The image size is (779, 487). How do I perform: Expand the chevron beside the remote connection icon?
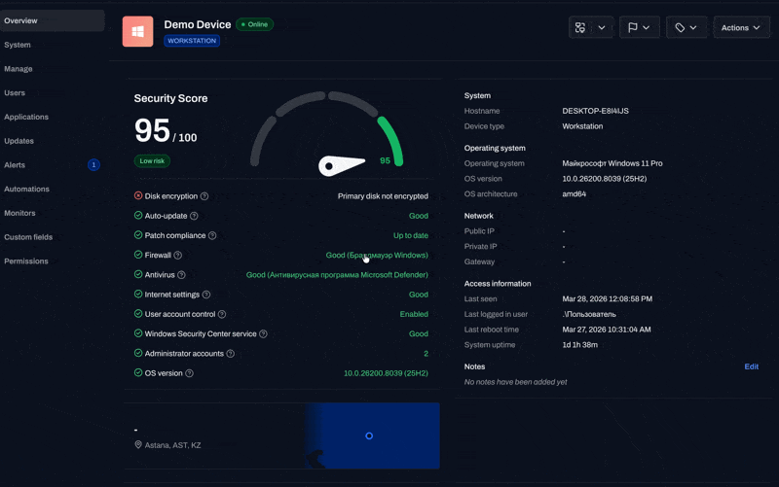click(602, 28)
